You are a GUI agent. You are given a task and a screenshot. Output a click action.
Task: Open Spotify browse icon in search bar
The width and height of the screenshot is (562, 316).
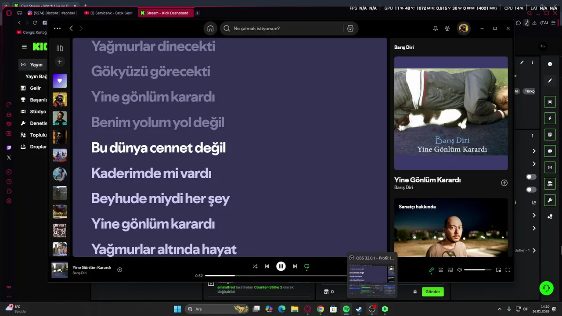350,29
